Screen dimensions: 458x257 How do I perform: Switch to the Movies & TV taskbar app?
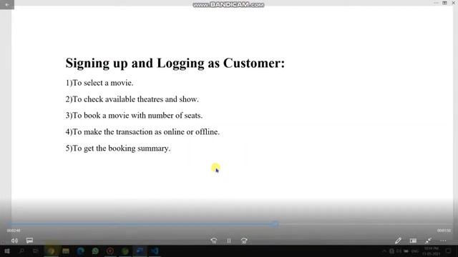coord(140,251)
